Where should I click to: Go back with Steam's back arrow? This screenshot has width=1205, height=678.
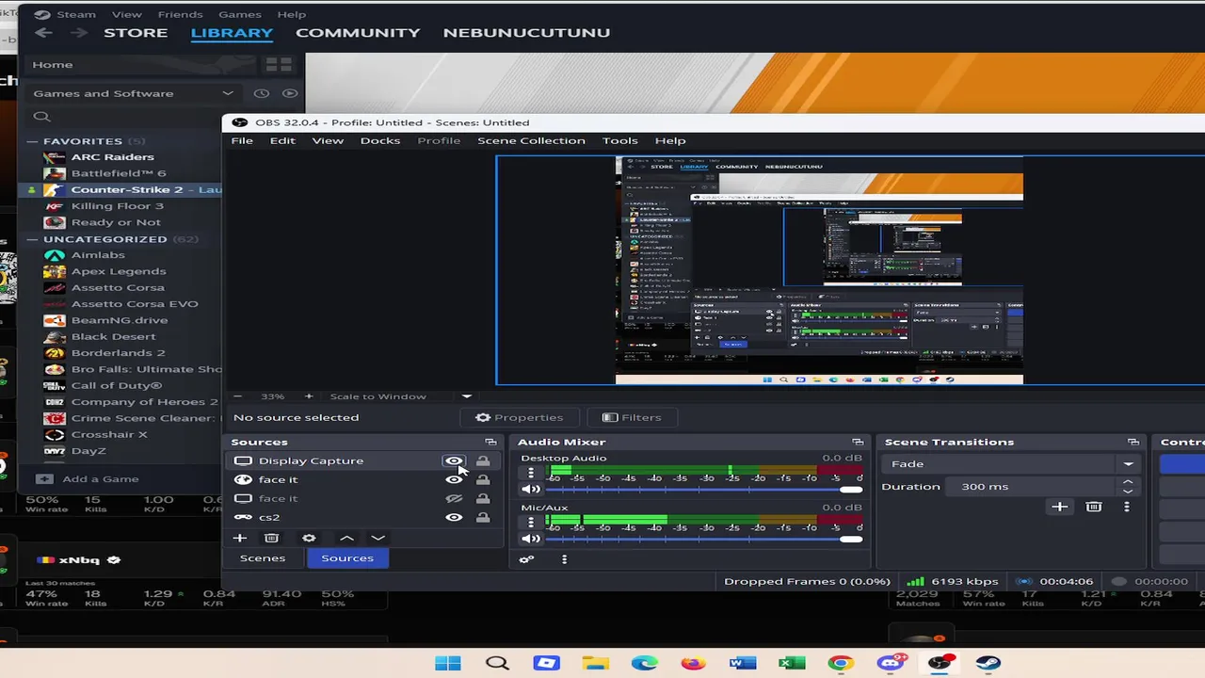43,32
